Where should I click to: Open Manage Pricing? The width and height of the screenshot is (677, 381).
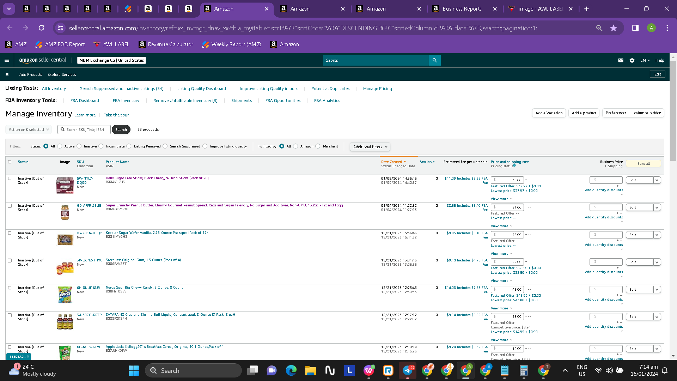pyautogui.click(x=378, y=89)
